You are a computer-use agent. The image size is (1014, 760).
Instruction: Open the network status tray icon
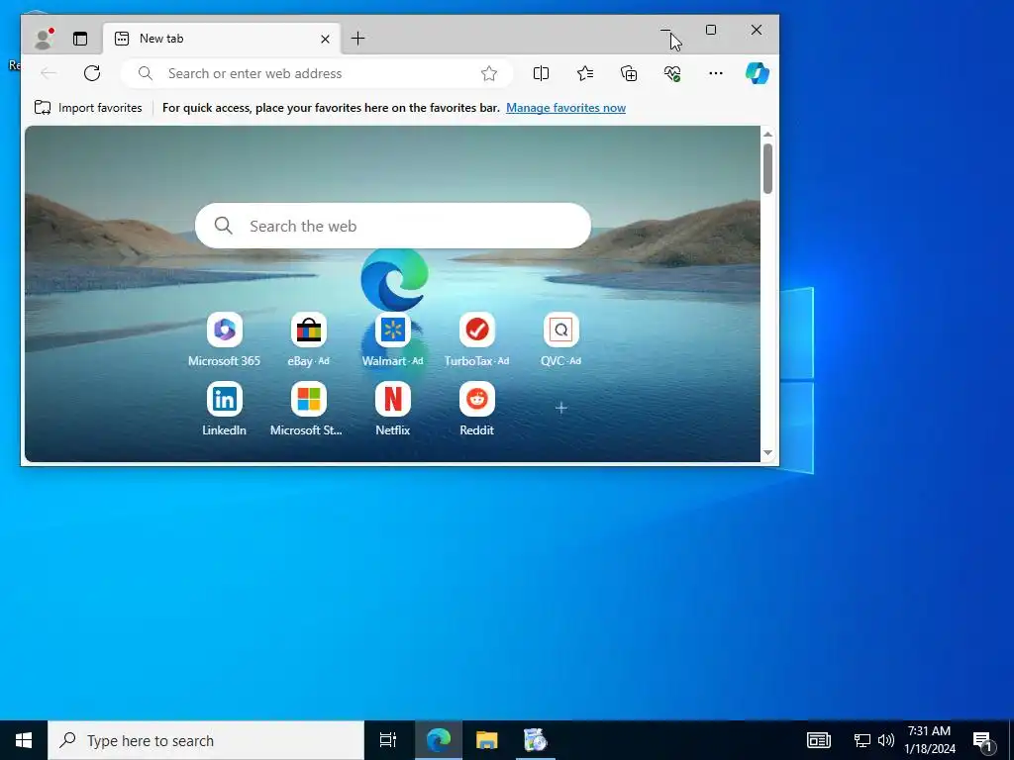862,740
